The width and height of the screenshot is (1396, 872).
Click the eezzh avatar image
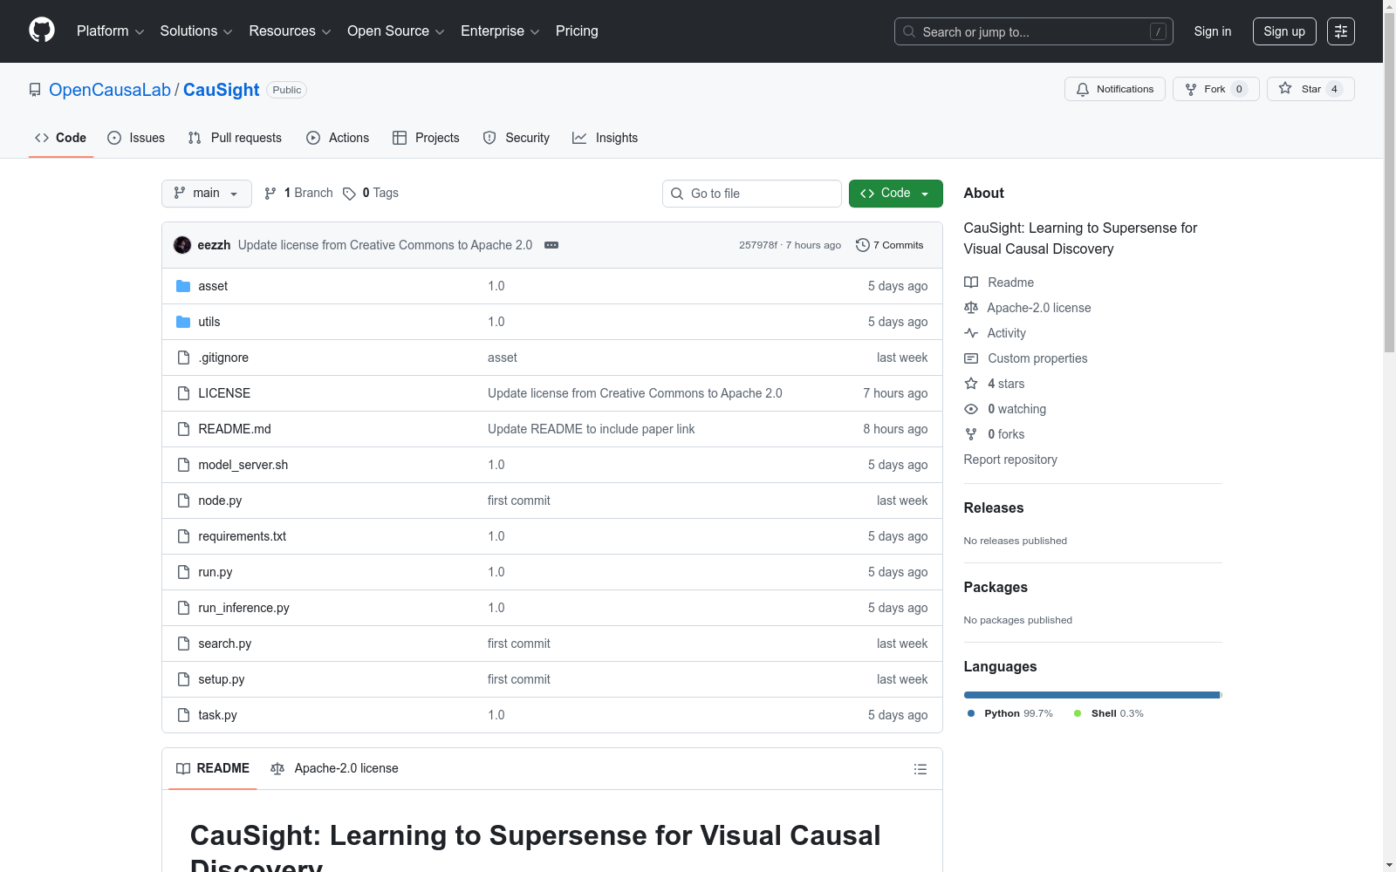tap(182, 245)
